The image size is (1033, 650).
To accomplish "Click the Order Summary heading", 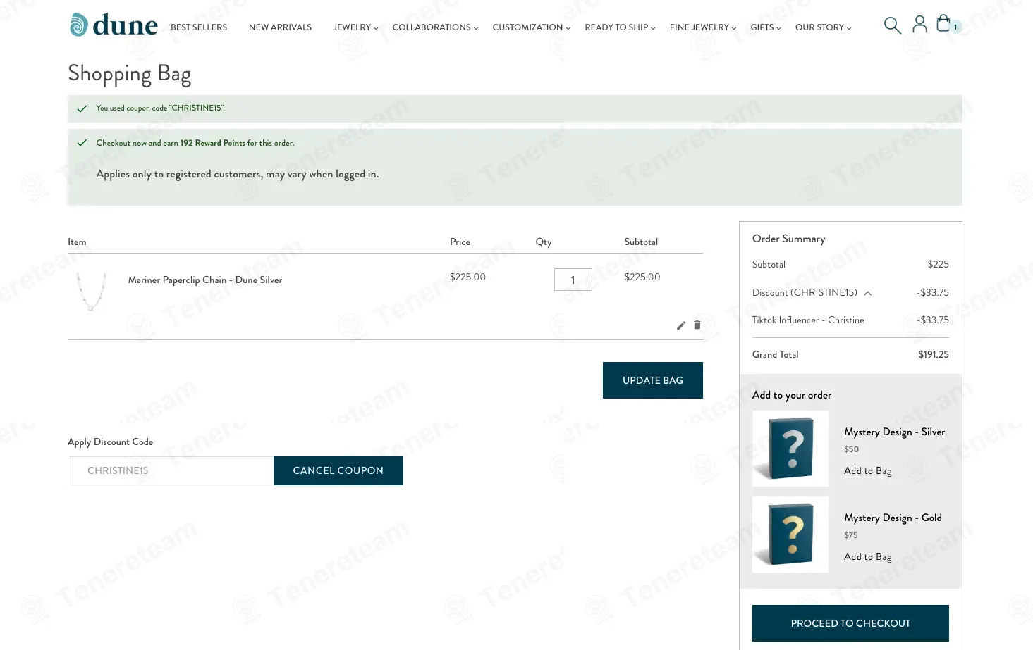I will click(x=789, y=239).
